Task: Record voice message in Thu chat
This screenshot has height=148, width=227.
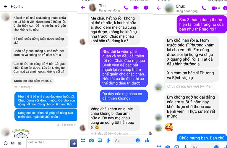Action: click(108, 140)
